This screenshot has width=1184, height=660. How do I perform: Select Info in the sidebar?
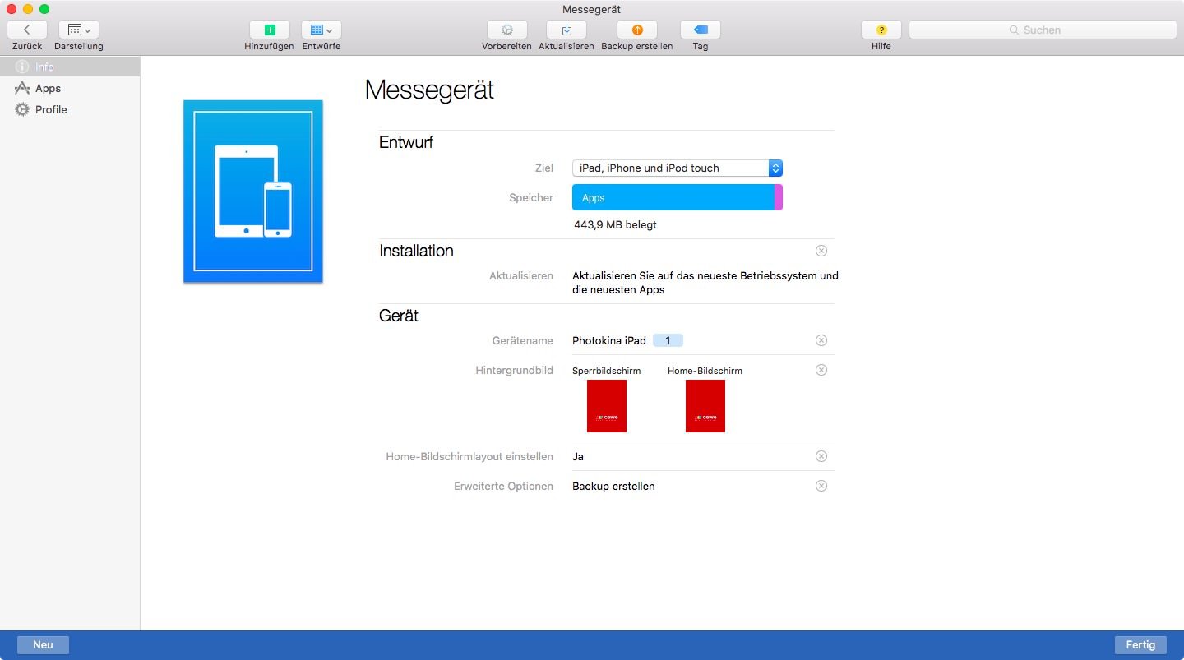(45, 67)
